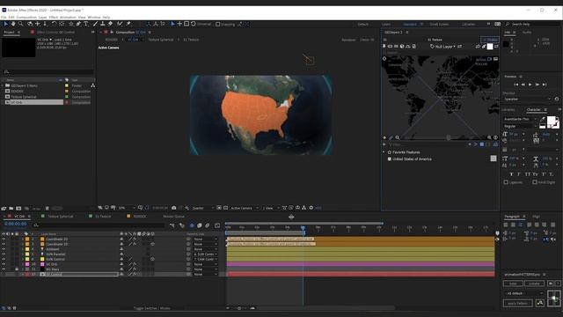Image resolution: width=563 pixels, height=317 pixels.
Task: Open the Spacebar shortcut dropdown in Preview
Action: click(527, 99)
